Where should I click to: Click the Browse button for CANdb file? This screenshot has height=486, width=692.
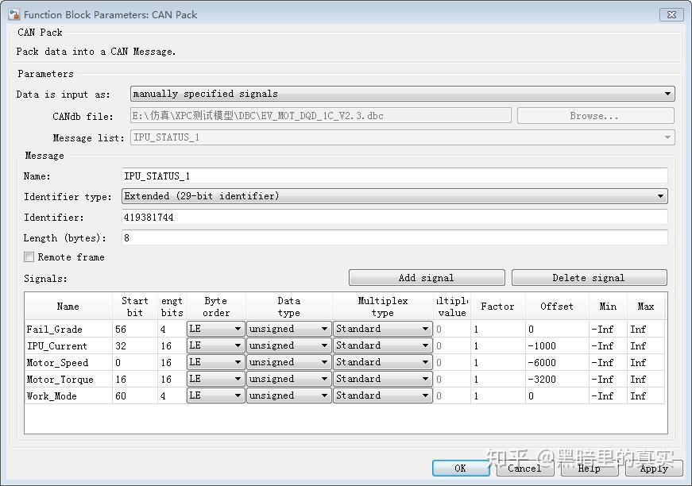(x=595, y=115)
